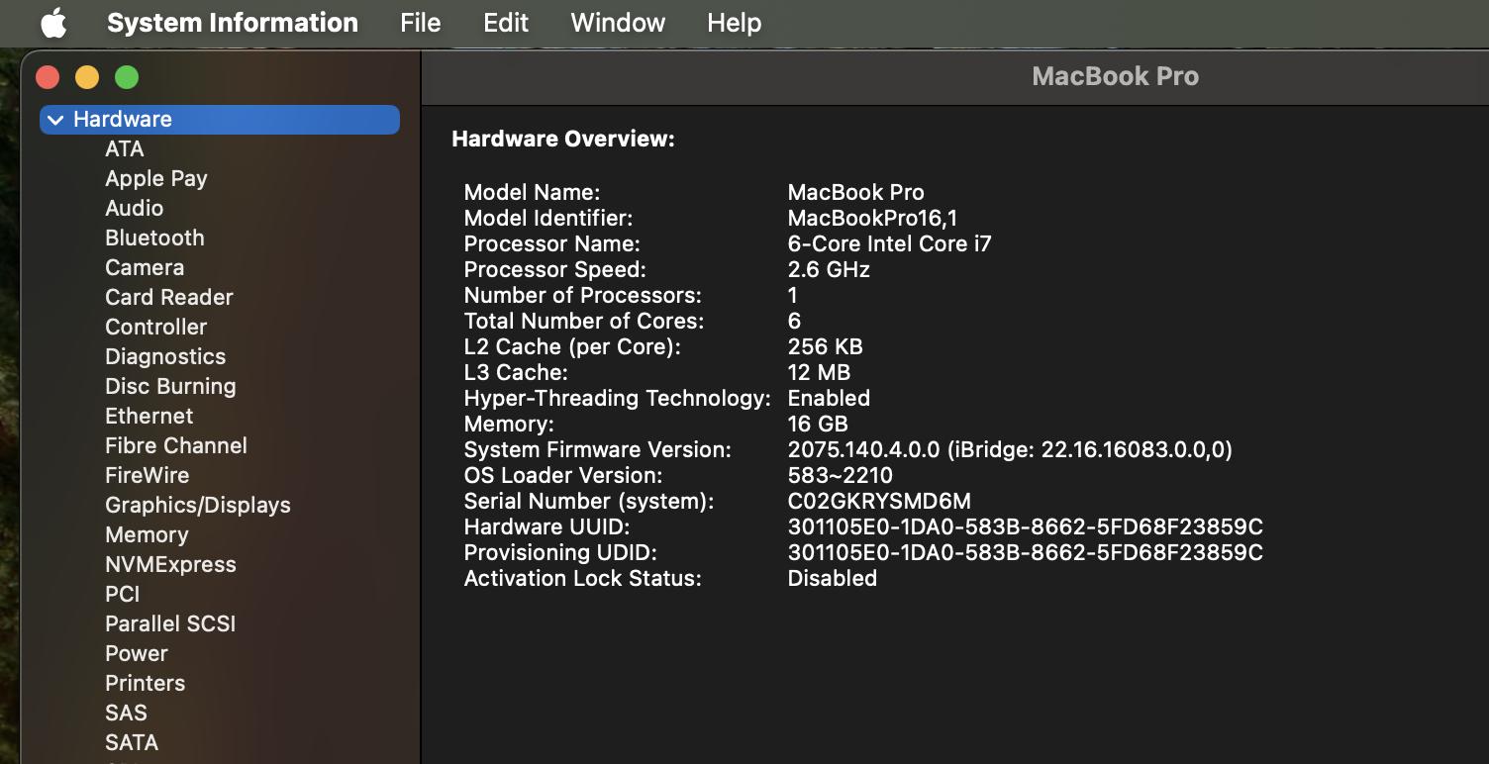Open the Apple menu
This screenshot has width=1489, height=764.
point(53,23)
